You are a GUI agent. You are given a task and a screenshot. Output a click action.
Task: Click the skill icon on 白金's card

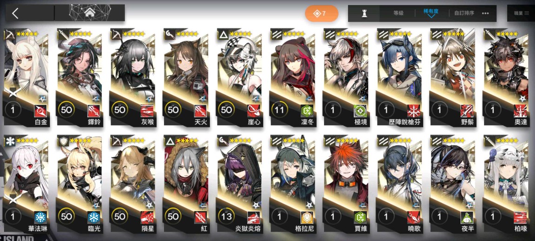click(x=40, y=111)
